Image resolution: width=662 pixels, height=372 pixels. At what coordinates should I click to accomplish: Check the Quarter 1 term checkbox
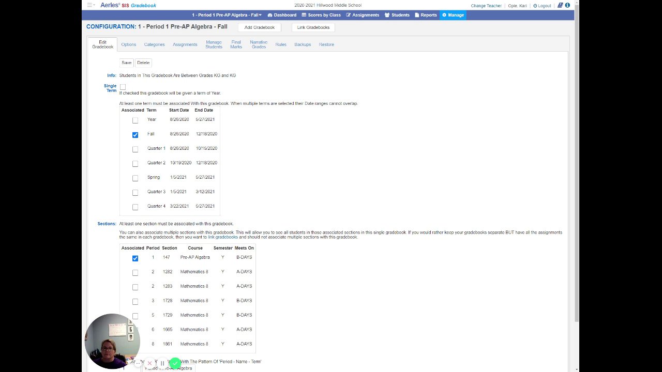pyautogui.click(x=135, y=149)
